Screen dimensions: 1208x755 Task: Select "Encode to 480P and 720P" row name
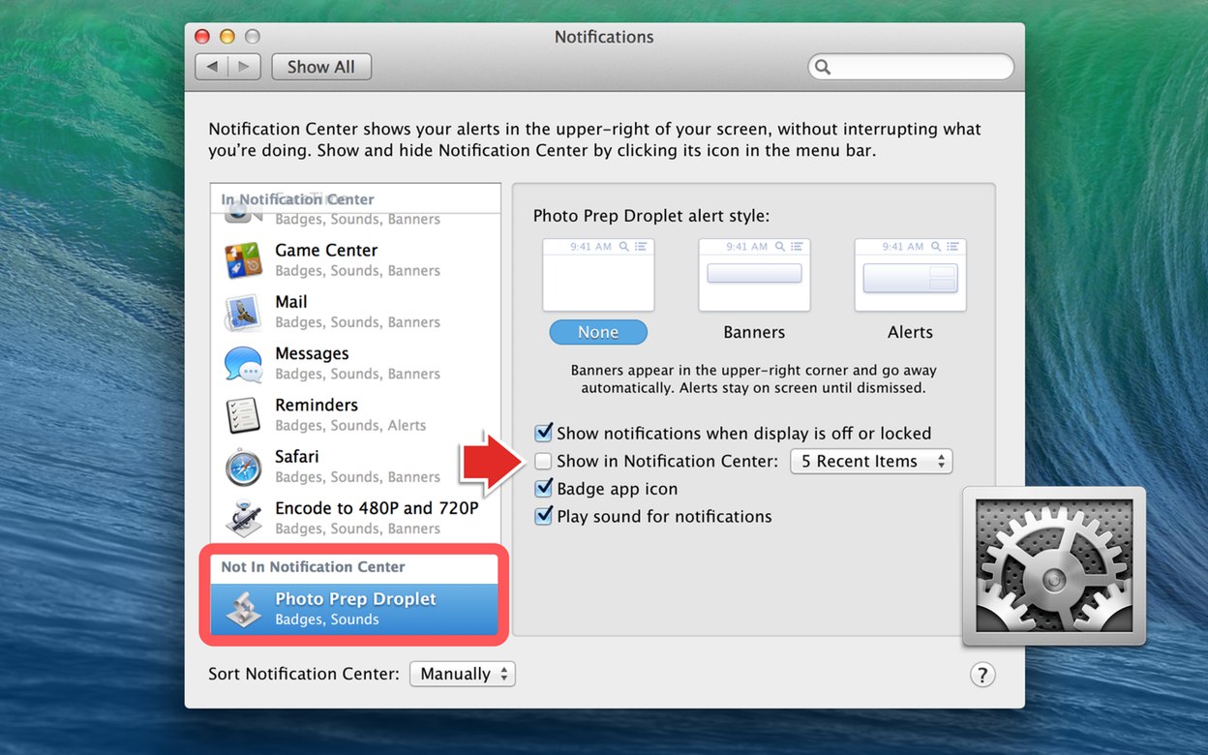[377, 508]
